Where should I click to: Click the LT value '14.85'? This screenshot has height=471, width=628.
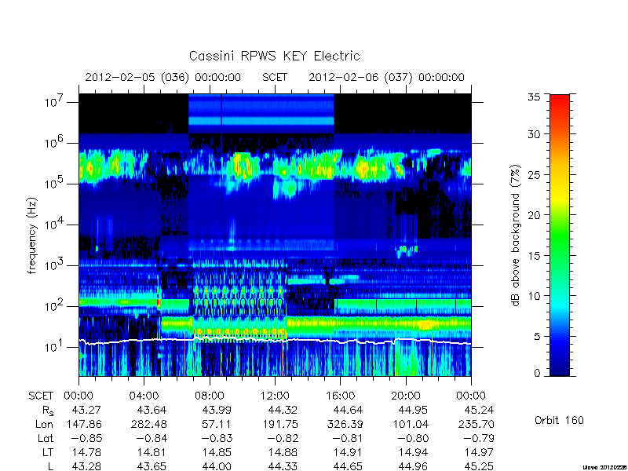pyautogui.click(x=217, y=452)
